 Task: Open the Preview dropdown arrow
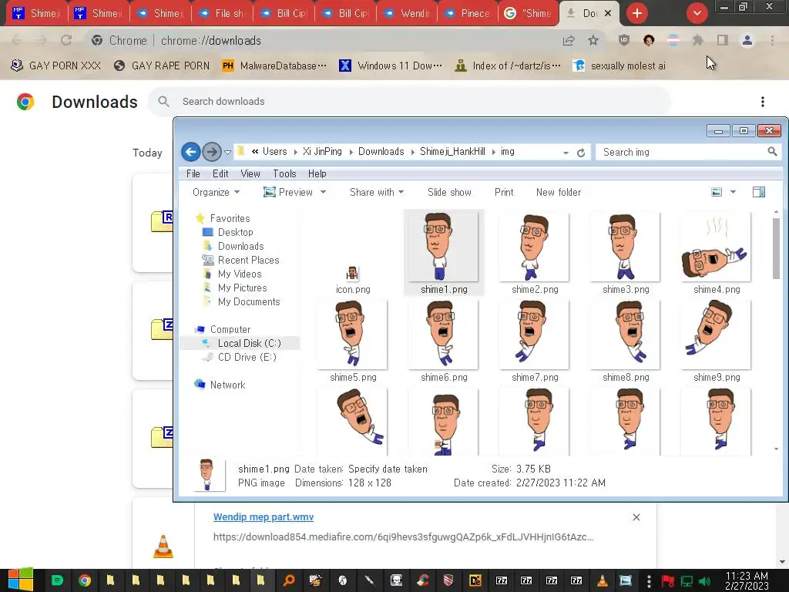pos(323,192)
